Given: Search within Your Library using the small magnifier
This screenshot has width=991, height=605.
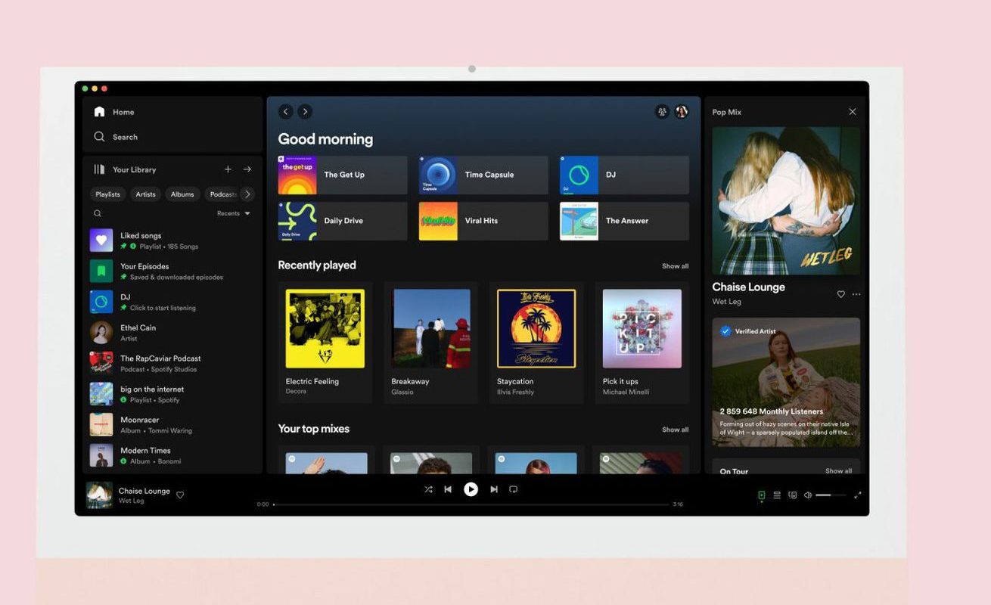Looking at the screenshot, I should [x=98, y=214].
